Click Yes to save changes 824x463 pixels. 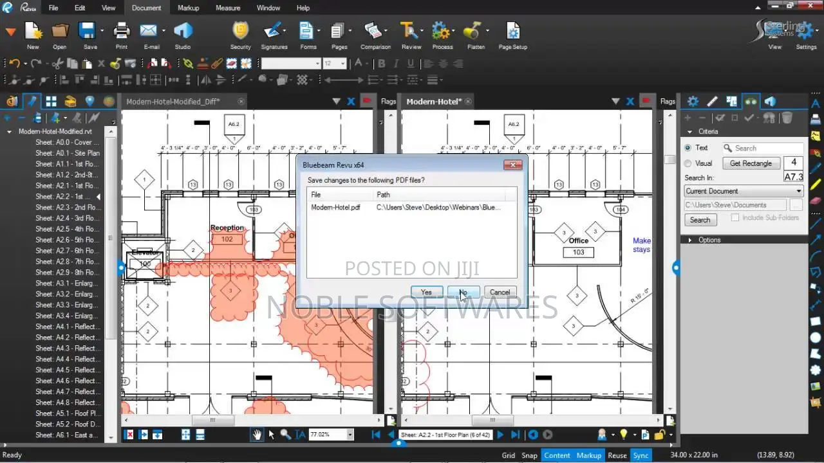point(426,292)
